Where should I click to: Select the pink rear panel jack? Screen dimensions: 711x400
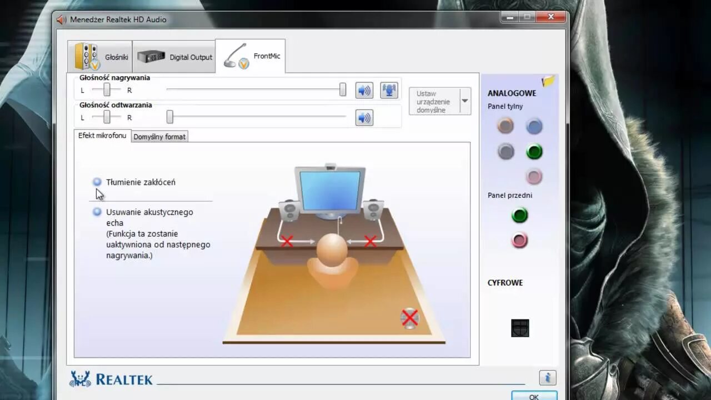534,177
